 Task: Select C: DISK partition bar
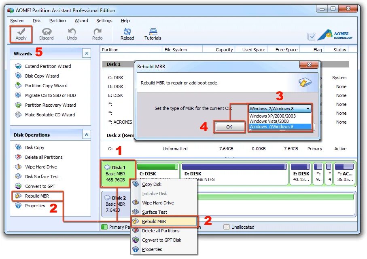[157, 174]
